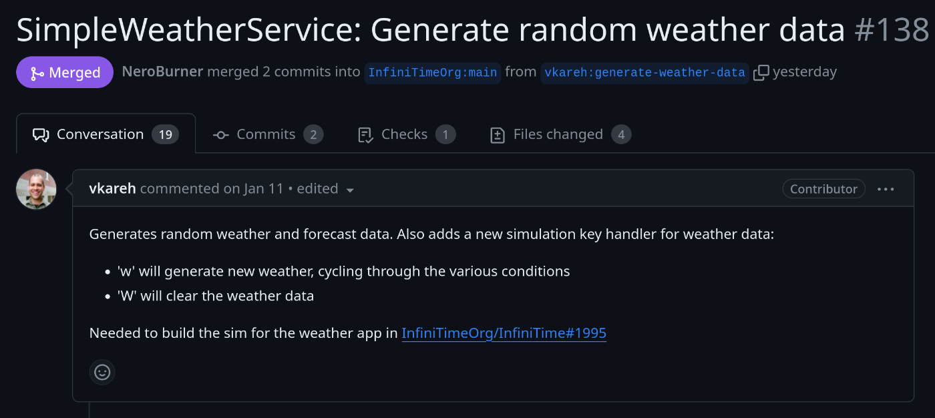Open vkareh's profile avatar
Screen dimensions: 935x418
click(x=35, y=189)
